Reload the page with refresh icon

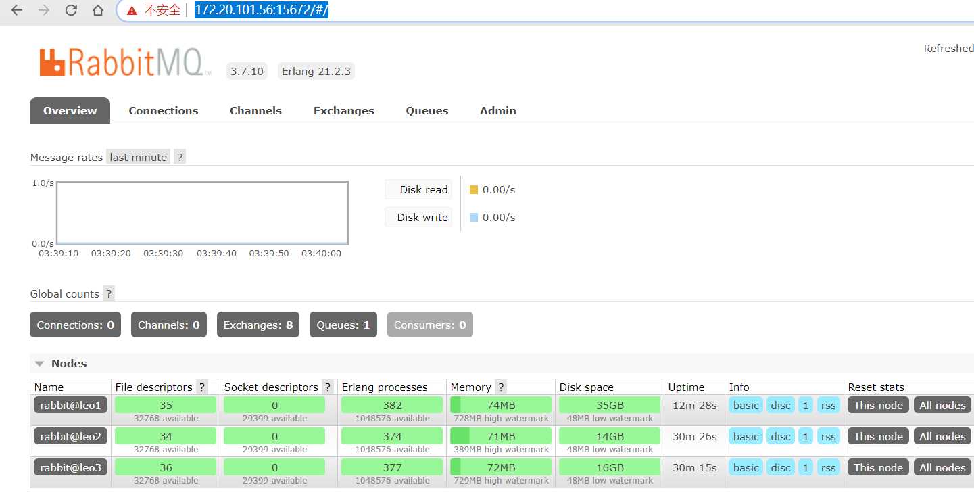[x=71, y=11]
